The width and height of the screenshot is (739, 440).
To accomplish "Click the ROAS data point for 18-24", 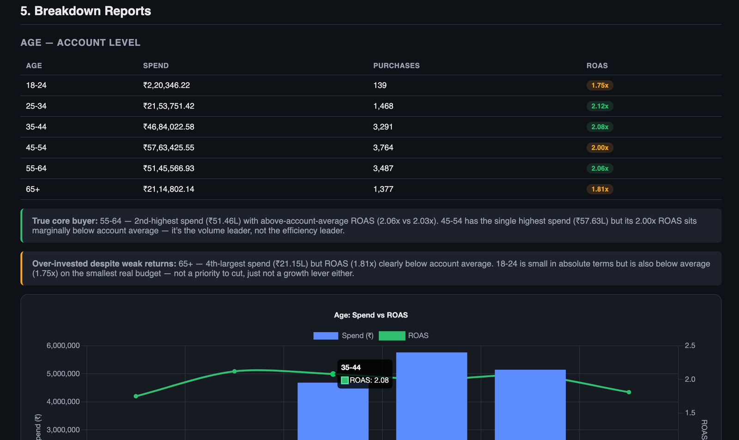I will pyautogui.click(x=136, y=396).
